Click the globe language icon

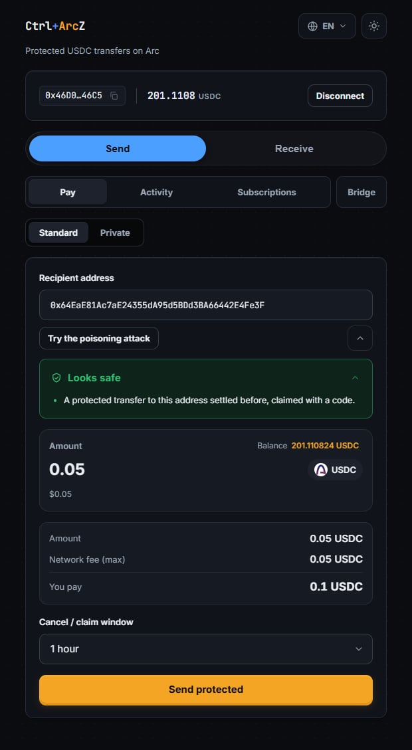tap(312, 27)
